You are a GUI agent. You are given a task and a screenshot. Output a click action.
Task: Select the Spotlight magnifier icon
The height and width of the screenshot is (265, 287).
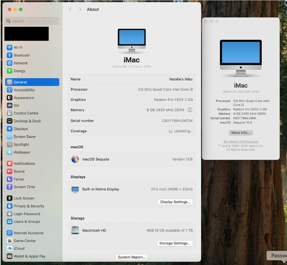(x=9, y=144)
